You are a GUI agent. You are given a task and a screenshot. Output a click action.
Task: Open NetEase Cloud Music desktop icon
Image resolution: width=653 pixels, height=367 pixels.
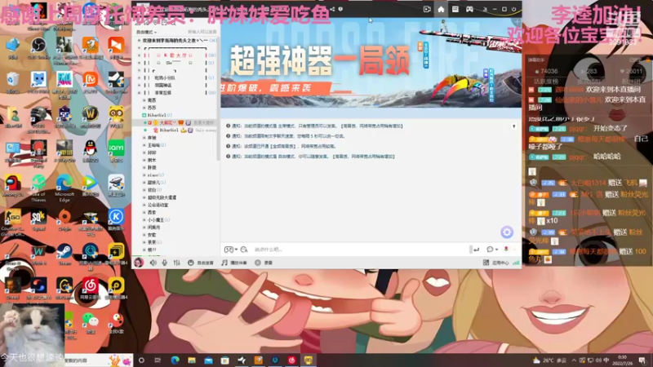click(x=90, y=289)
